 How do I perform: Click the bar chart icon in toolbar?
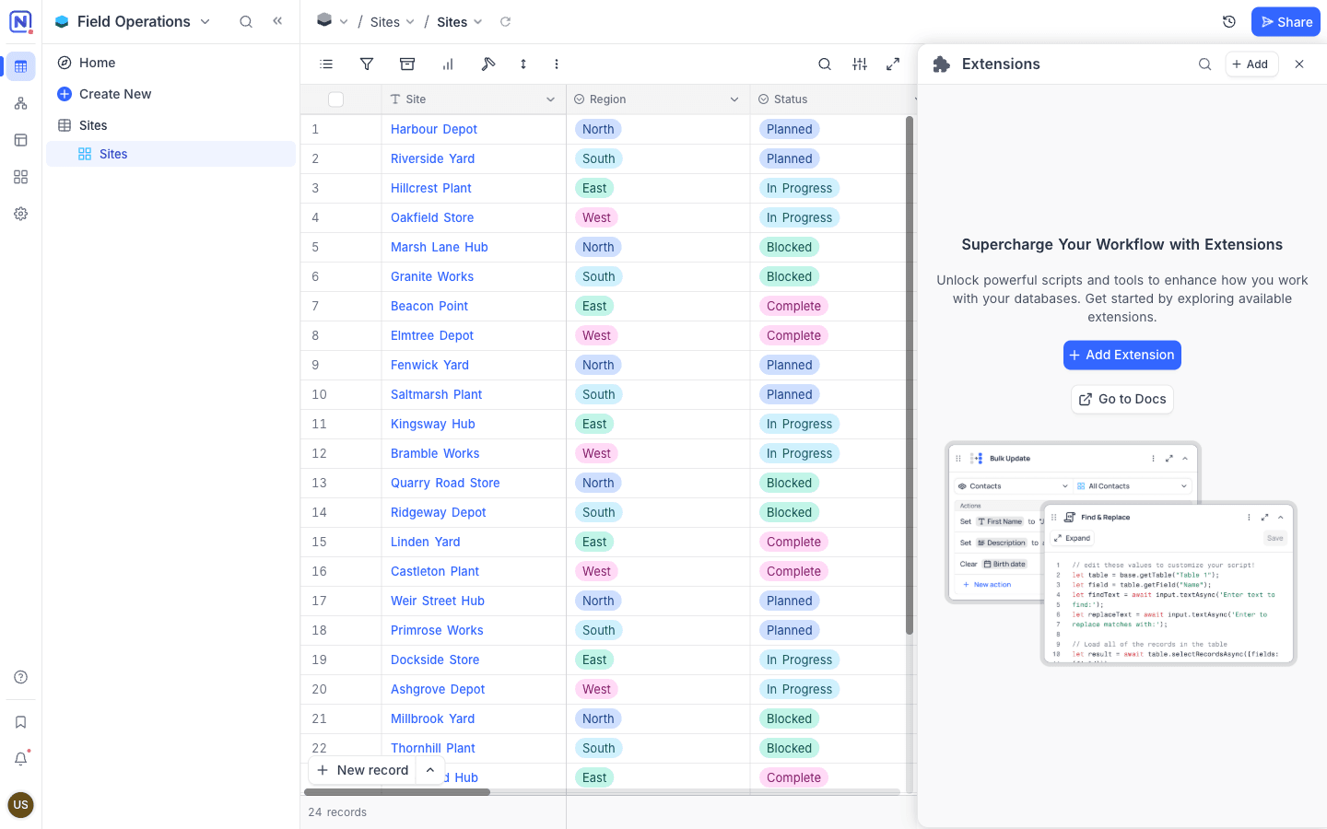(x=448, y=64)
